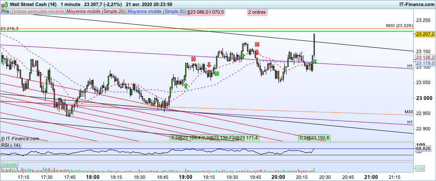
Task: Click the H1 label near 23 100
Action: click(x=410, y=66)
